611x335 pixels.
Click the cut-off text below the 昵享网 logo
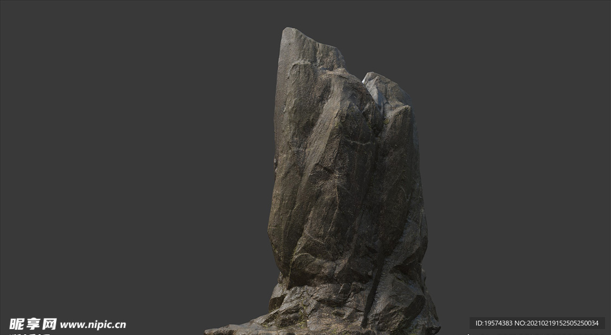coord(30,333)
